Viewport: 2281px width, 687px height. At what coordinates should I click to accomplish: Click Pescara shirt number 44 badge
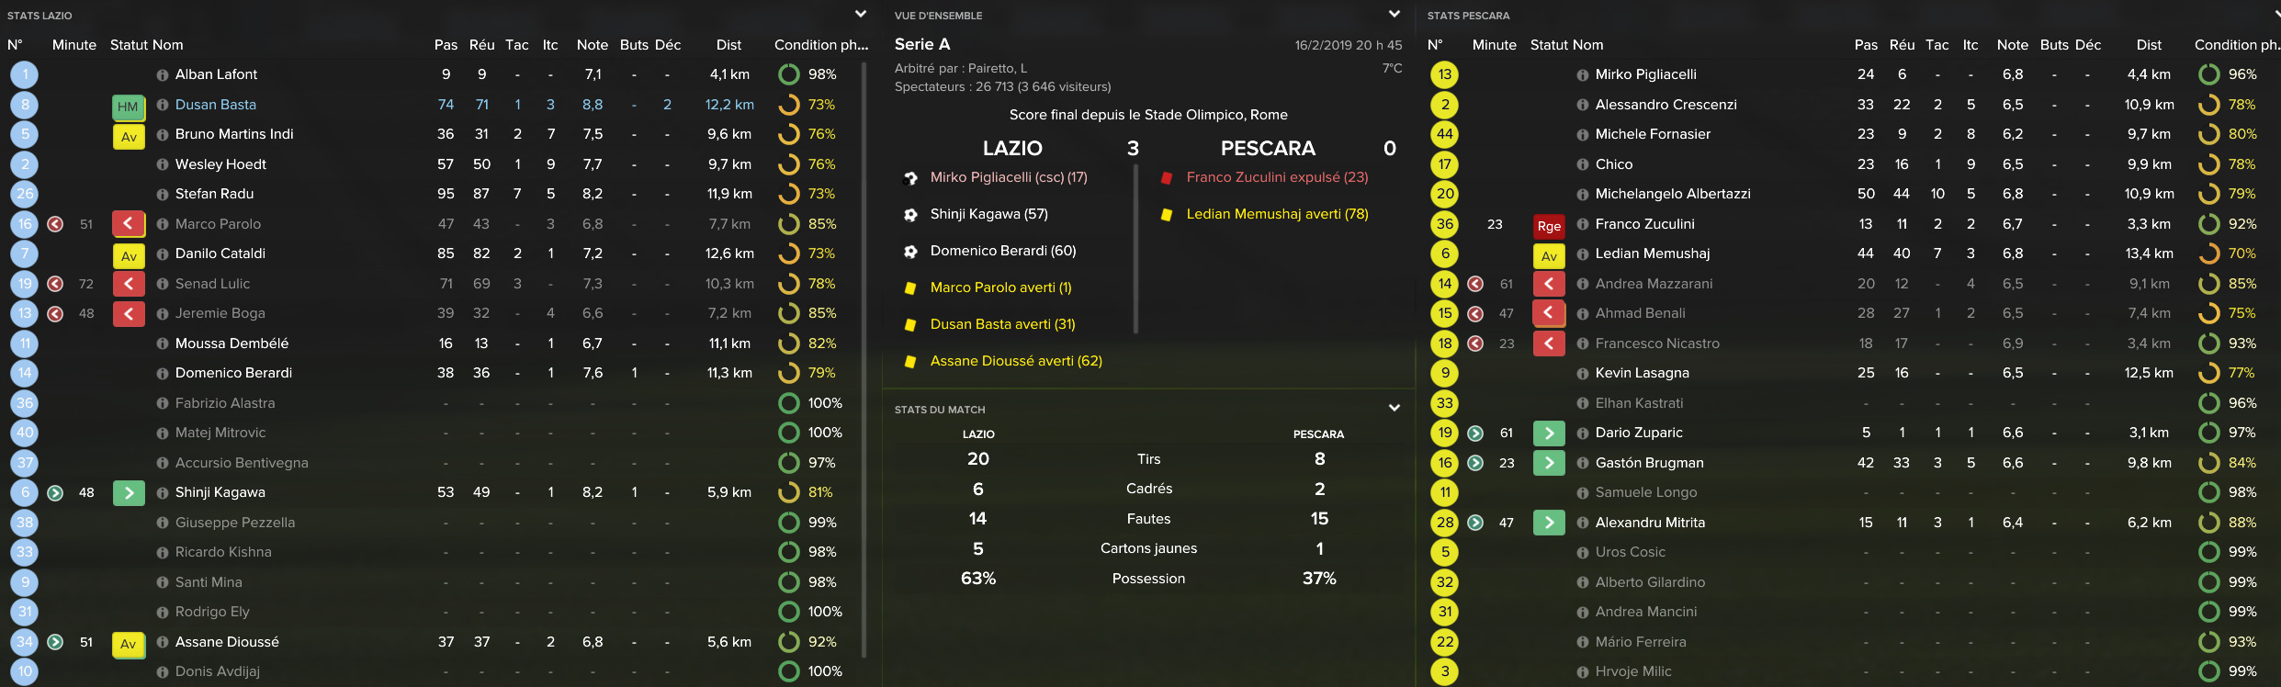click(x=1445, y=134)
